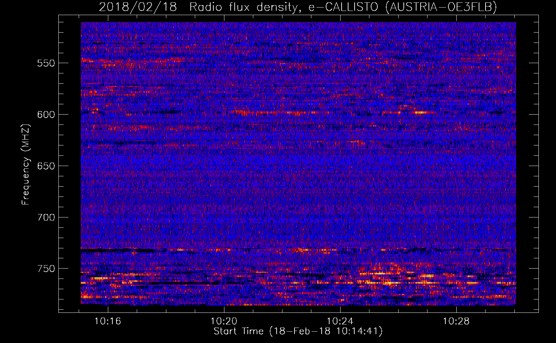Click the '10:24' time tick label
Viewport: 556px width, 343px height.
340,321
